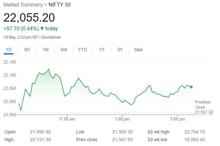Click the 11:00 am time axis label

click(x=67, y=119)
